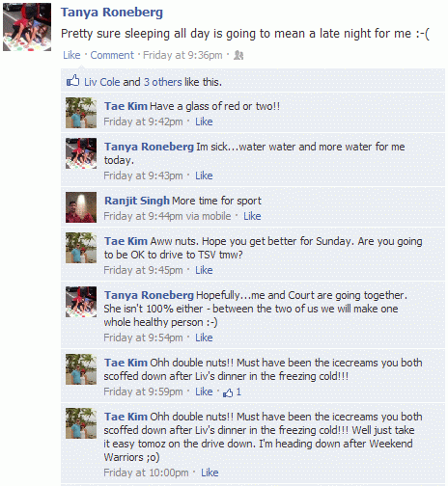The height and width of the screenshot is (486, 448).
Task: Open Ranjit Singh's profile picture
Action: (x=81, y=207)
